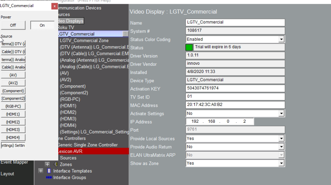Click the DTV (Cable) source button
This screenshot has height=185, width=331.
13,52
